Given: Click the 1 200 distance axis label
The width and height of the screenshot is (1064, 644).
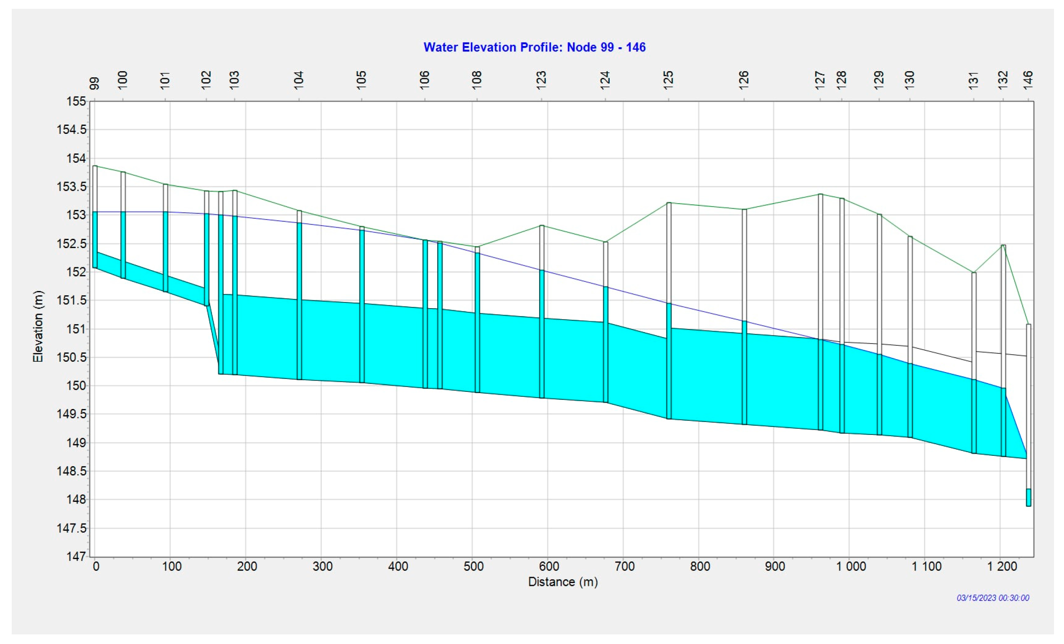Looking at the screenshot, I should (x=1002, y=566).
